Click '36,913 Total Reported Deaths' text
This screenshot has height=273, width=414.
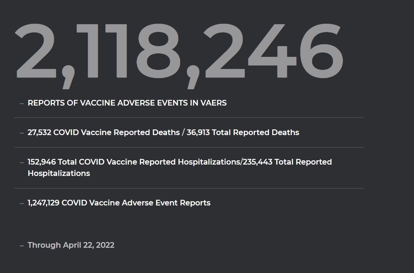coord(243,133)
